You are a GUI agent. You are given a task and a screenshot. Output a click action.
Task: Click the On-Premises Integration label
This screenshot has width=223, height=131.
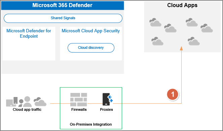pos(91,124)
